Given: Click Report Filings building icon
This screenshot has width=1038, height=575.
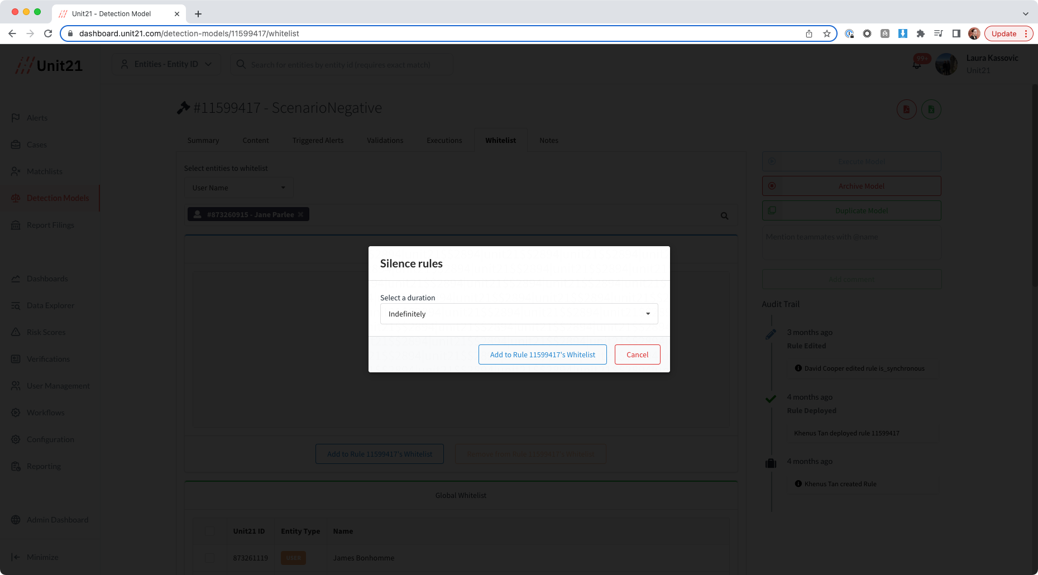Looking at the screenshot, I should (16, 225).
